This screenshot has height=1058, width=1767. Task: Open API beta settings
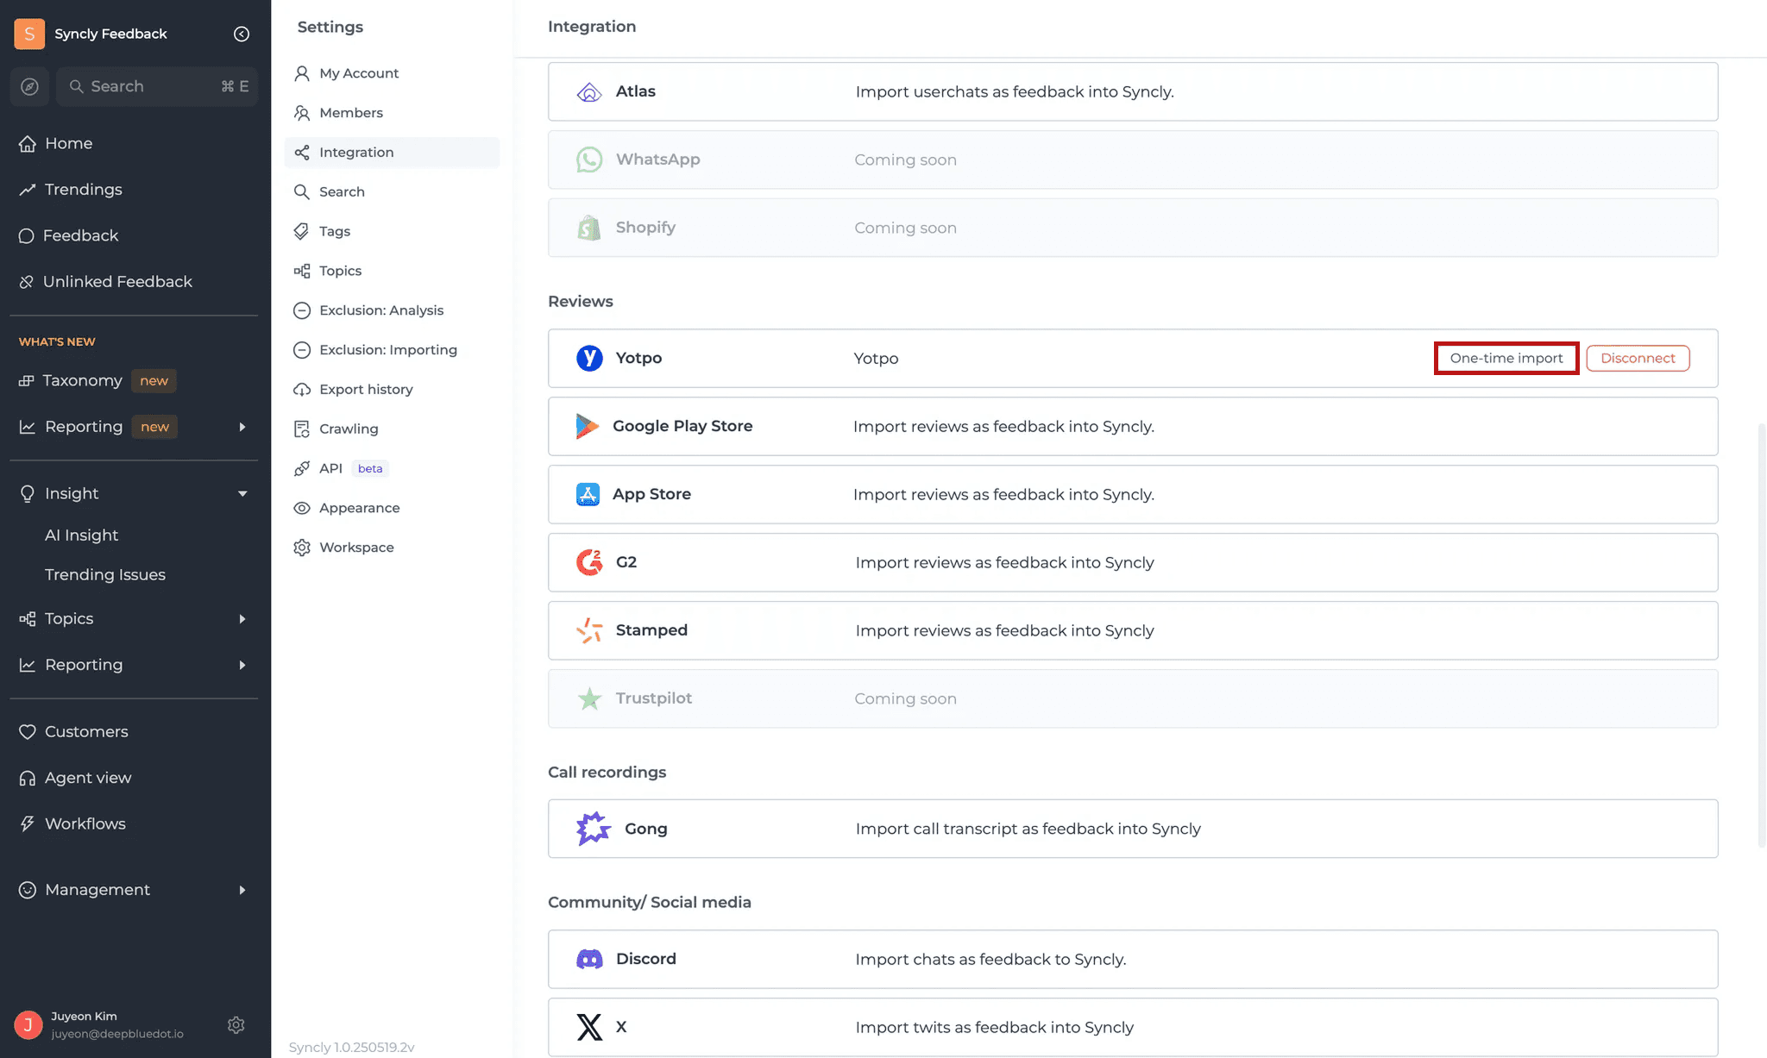coord(392,469)
